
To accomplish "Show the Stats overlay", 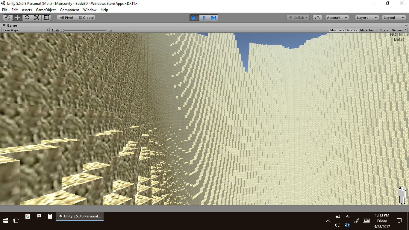I will coord(384,30).
